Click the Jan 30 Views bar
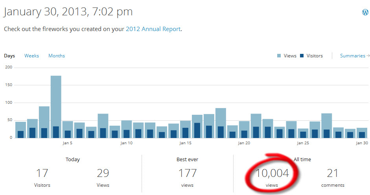370x195 pixels. coord(362,130)
